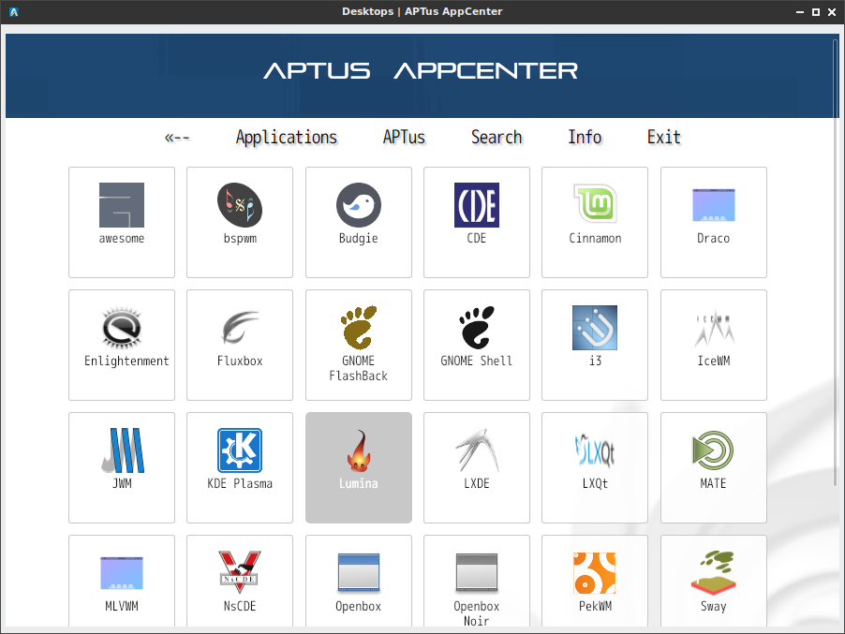This screenshot has height=634, width=845.
Task: Choose the IceWM desktop icon
Action: coord(714,328)
